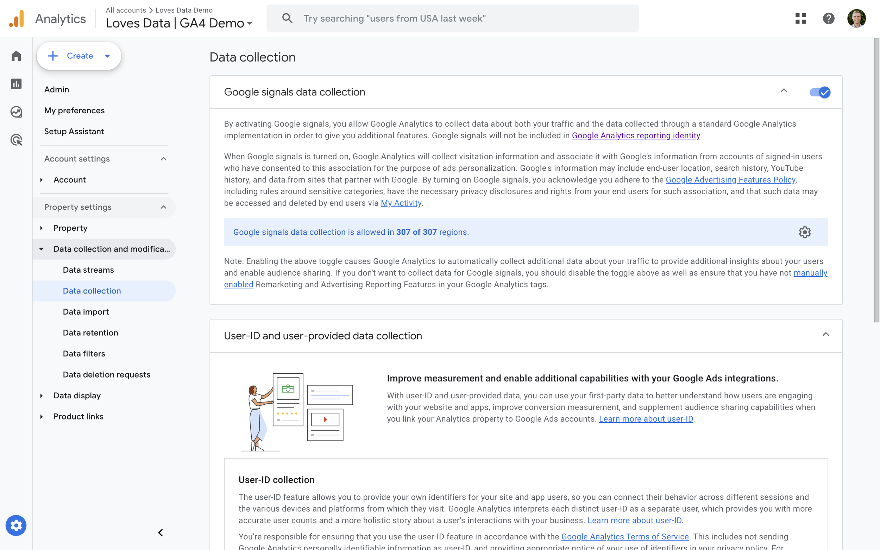Open the Reports bar chart icon
The height and width of the screenshot is (550, 880).
[x=17, y=84]
